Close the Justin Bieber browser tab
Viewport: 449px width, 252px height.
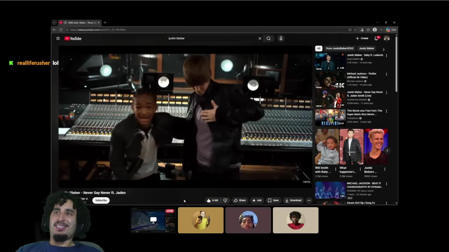99,22
